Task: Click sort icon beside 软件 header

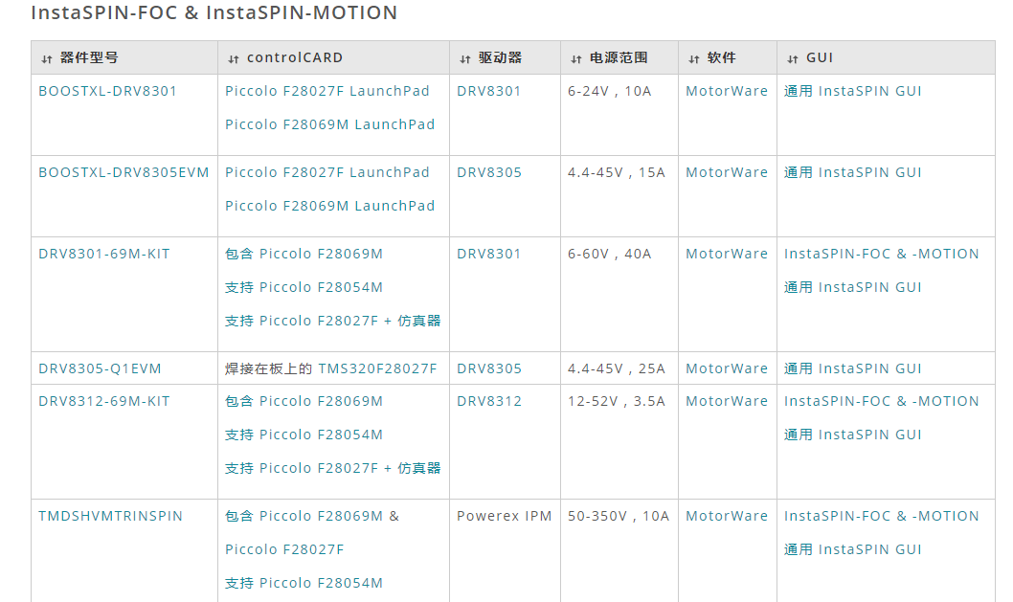Action: pos(694,58)
